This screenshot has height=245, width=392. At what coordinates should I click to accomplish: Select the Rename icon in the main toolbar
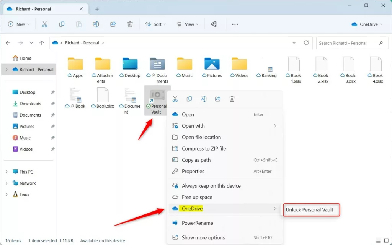96,24
